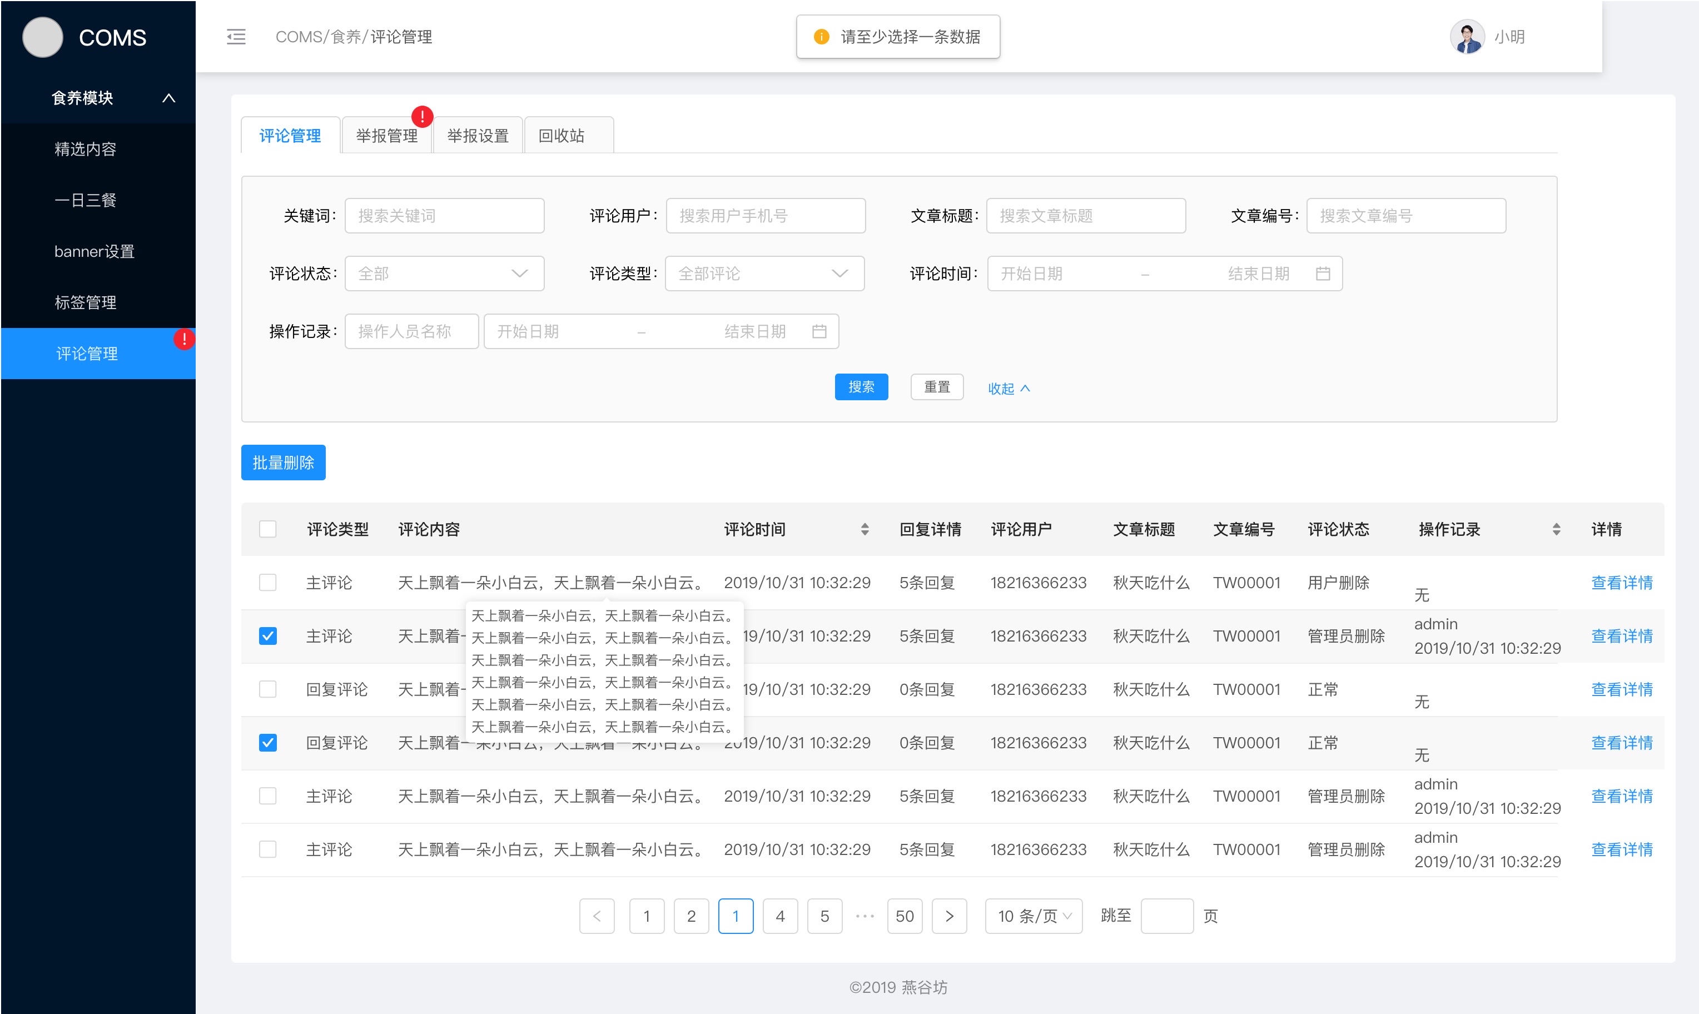Click the red badge icon on 评论管理 sidebar

[185, 338]
